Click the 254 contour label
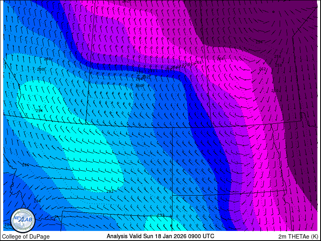The image size is (321, 241). pyautogui.click(x=259, y=42)
